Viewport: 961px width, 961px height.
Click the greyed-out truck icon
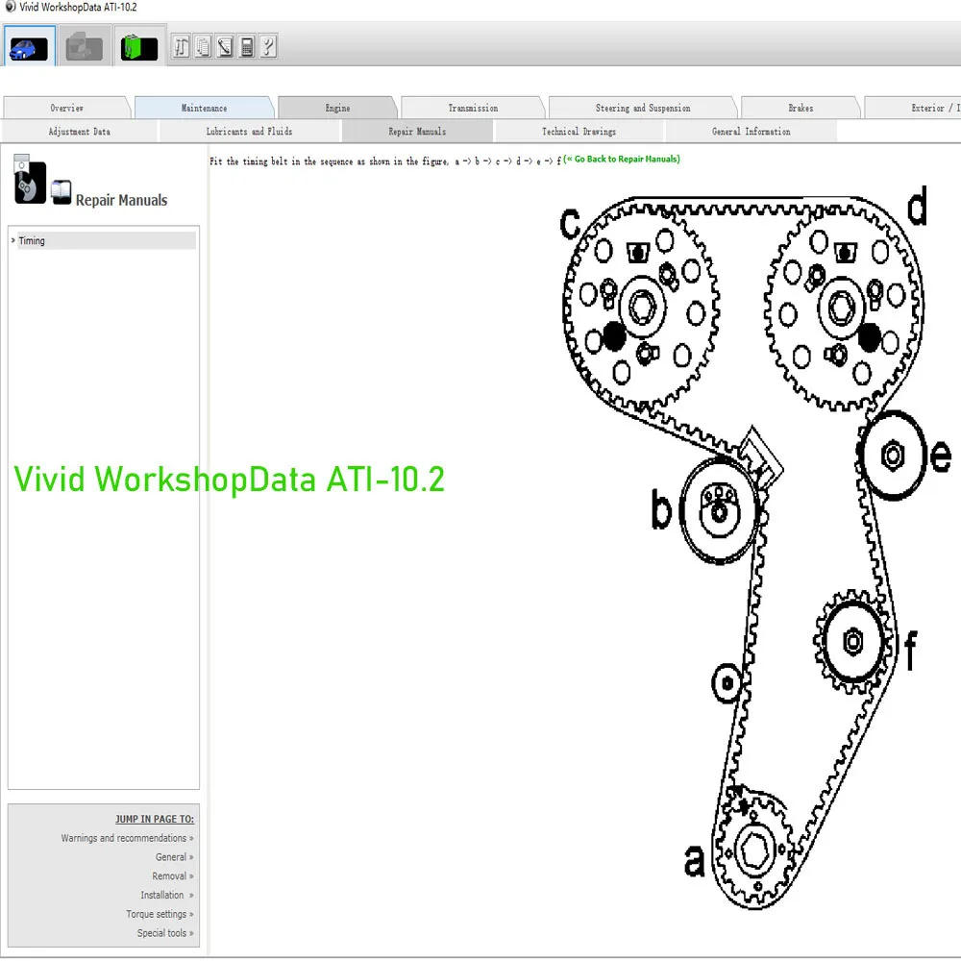click(84, 46)
